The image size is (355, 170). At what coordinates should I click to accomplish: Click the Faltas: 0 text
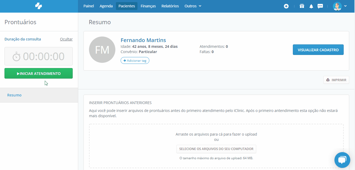[x=206, y=52]
